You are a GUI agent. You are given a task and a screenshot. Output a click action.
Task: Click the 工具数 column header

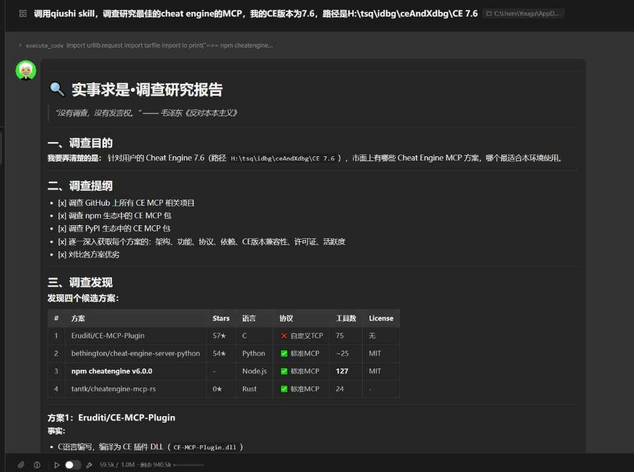coord(346,318)
